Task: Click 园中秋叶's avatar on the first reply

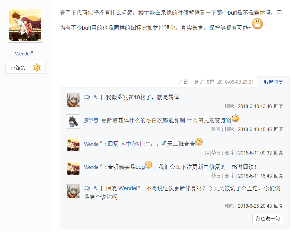Action: tap(73, 100)
